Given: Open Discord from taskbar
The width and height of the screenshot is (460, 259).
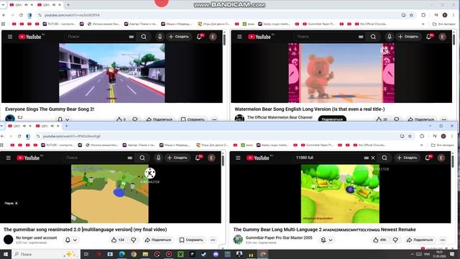Looking at the screenshot, I should (x=216, y=254).
